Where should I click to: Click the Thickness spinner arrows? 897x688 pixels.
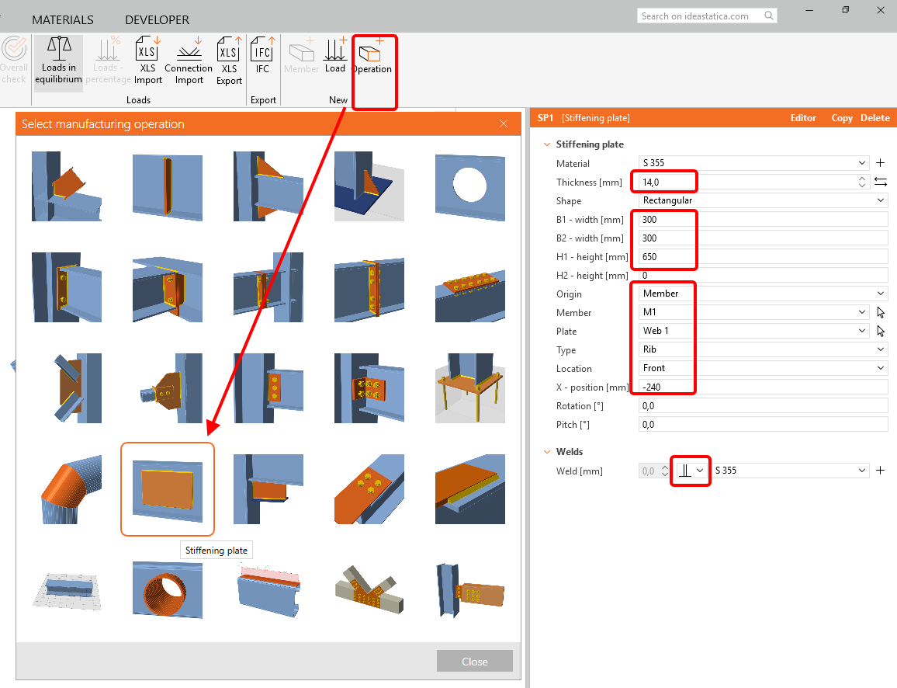(862, 182)
